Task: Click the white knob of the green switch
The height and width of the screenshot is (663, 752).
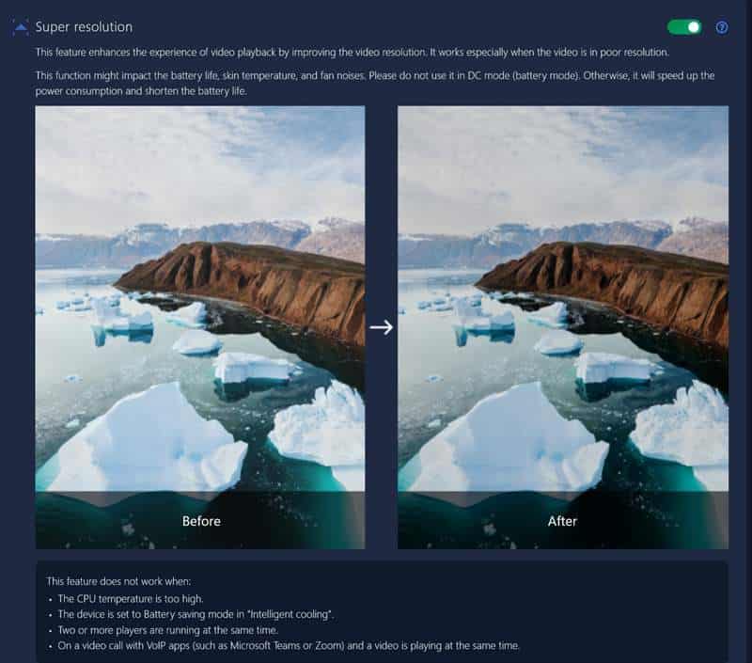Action: (694, 27)
